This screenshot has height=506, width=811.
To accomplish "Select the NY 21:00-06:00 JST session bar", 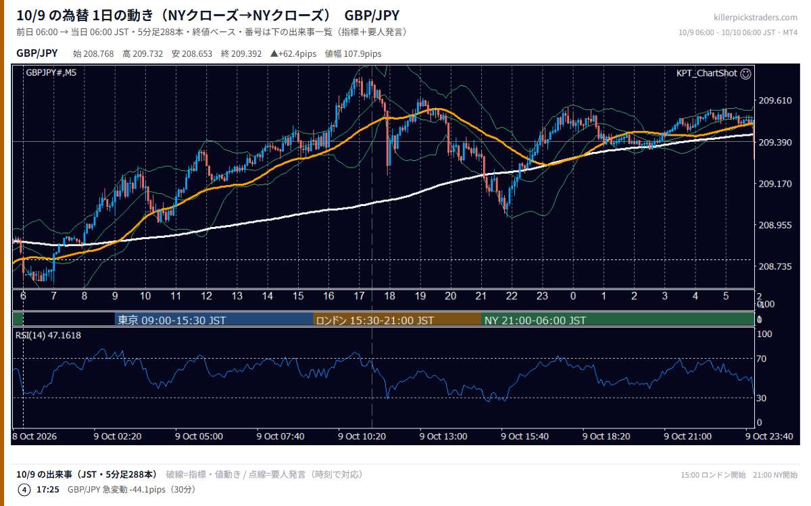I will 618,320.
